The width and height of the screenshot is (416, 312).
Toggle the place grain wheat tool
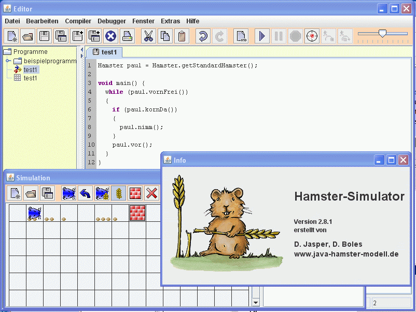coord(119,193)
